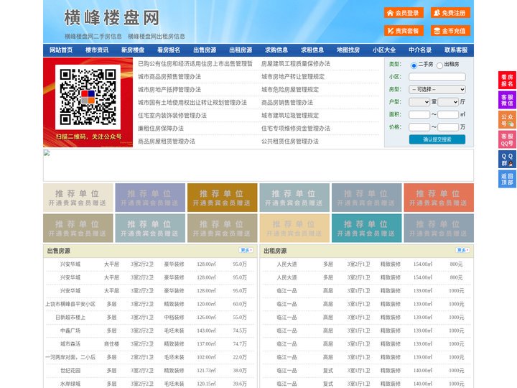Click the blue QQ群 sidebar icon
517x388 pixels.
coord(507,160)
